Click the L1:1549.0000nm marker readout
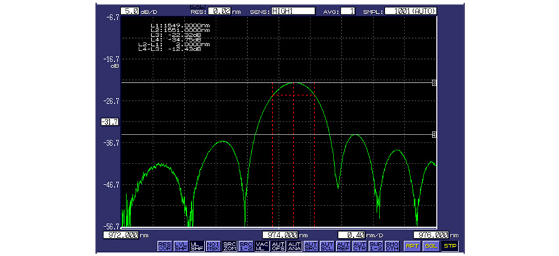This screenshot has width=559, height=256. 180,26
